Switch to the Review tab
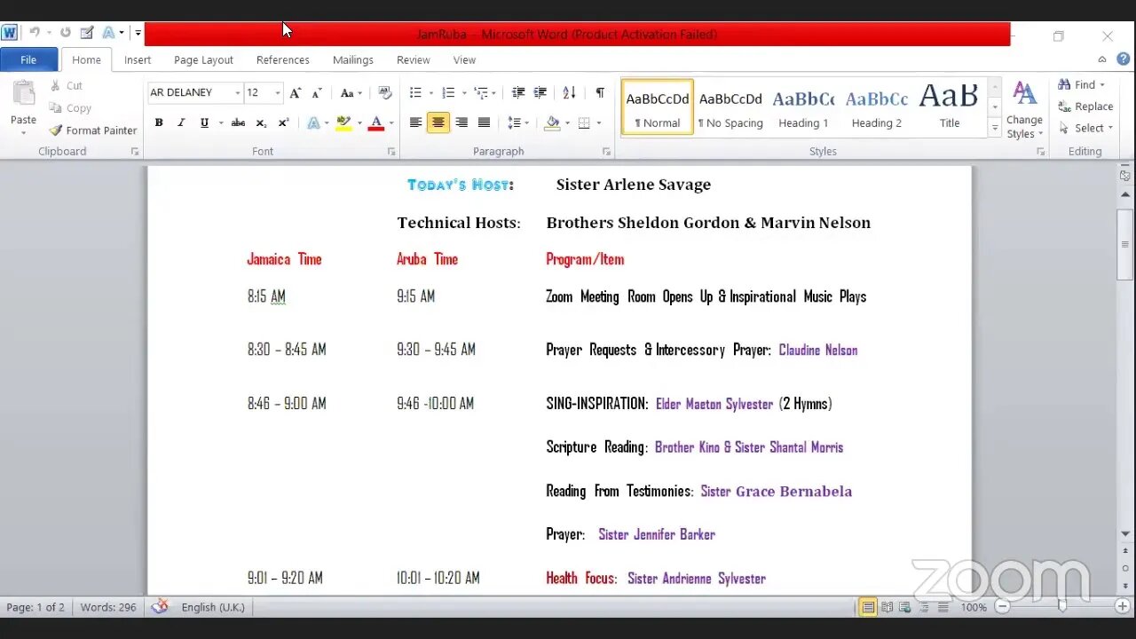The height and width of the screenshot is (639, 1136). click(414, 59)
